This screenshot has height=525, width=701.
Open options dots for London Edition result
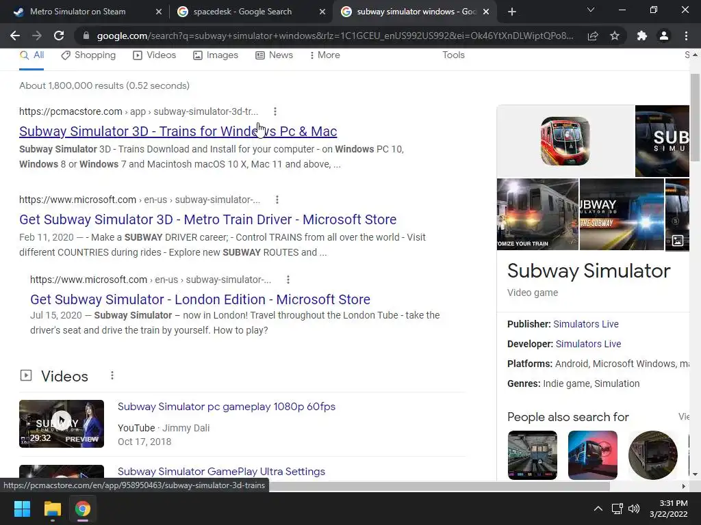288,280
